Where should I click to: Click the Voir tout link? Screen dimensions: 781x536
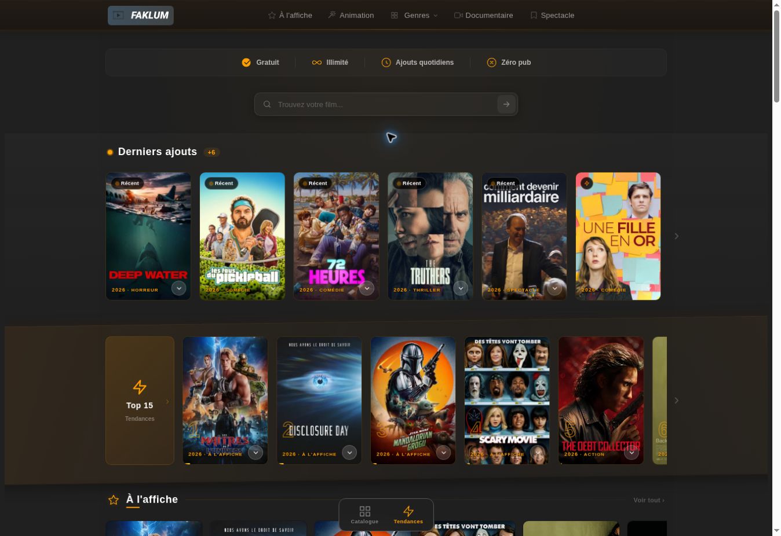click(649, 500)
